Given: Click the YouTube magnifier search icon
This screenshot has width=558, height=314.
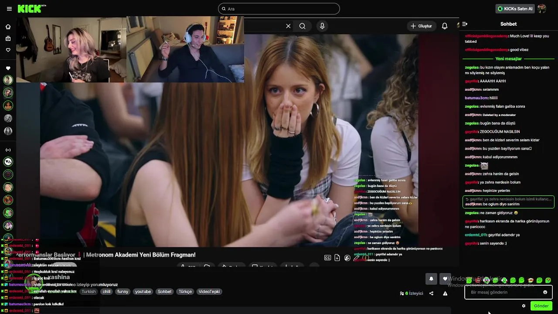Looking at the screenshot, I should (302, 26).
